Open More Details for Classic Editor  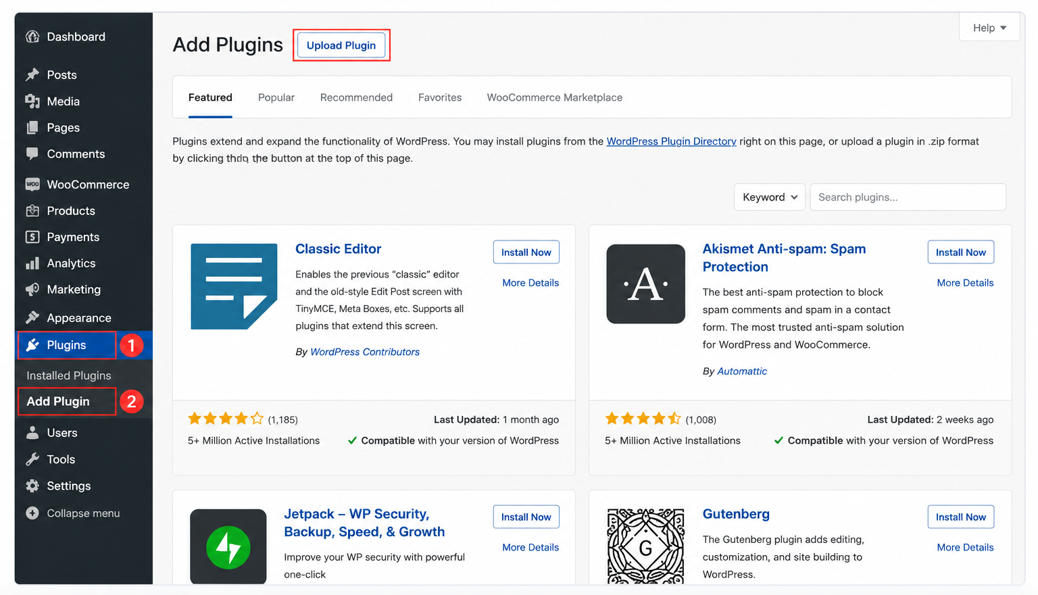point(530,283)
